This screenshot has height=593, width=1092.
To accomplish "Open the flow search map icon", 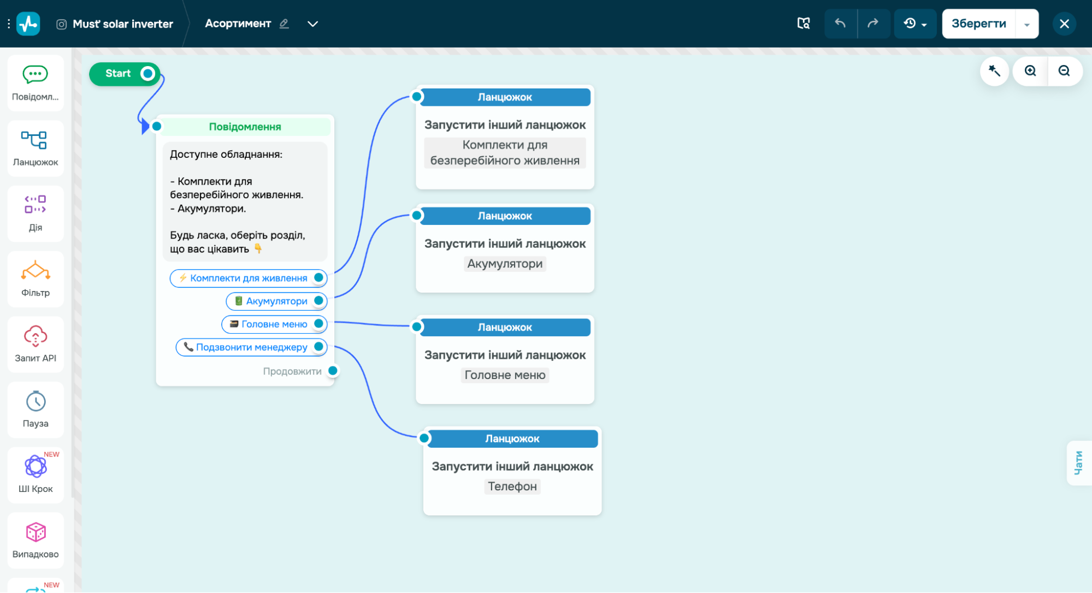I will click(803, 23).
